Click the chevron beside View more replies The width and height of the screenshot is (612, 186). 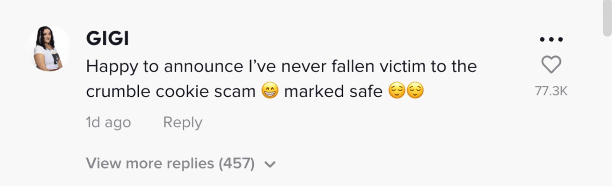tap(270, 164)
